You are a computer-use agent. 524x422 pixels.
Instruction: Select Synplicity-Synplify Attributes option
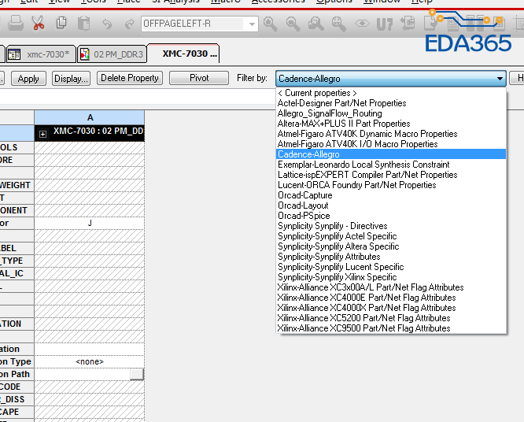coord(391,257)
